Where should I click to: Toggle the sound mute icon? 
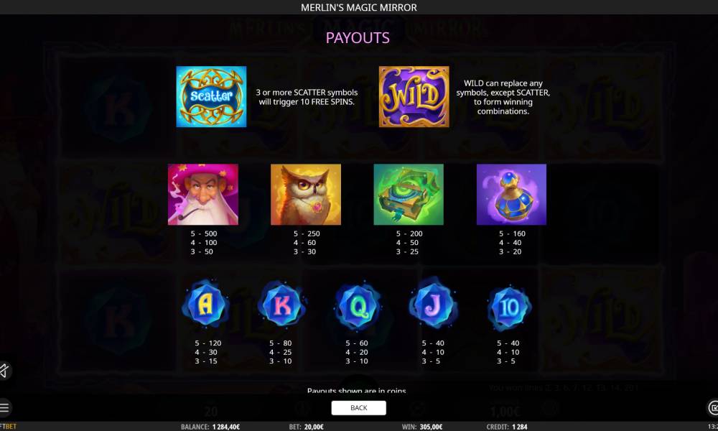pos(4,371)
